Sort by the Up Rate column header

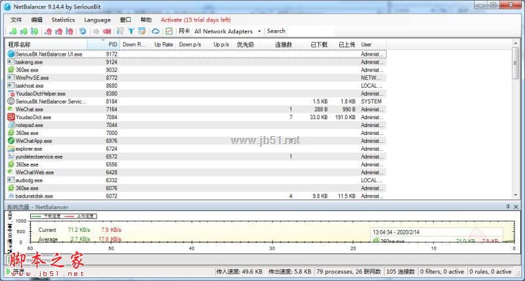pos(162,45)
